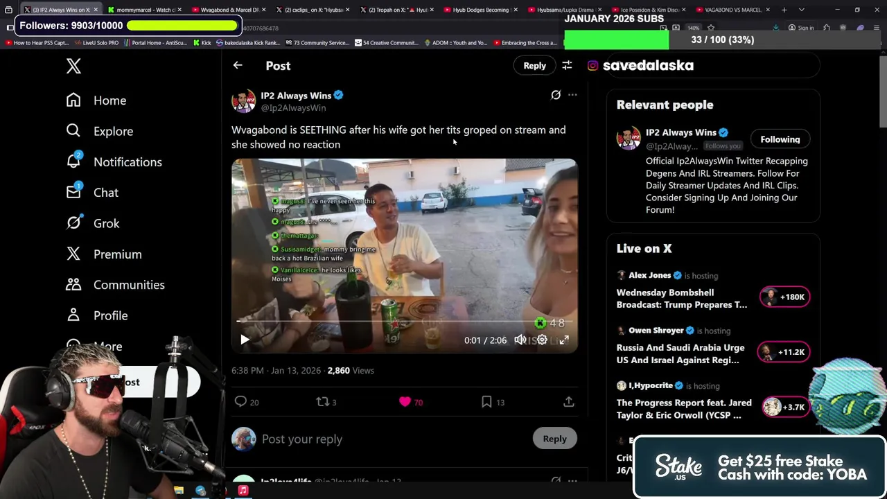Open browser tab list dropdown
Viewport: 887px width, 499px height.
[x=802, y=10]
